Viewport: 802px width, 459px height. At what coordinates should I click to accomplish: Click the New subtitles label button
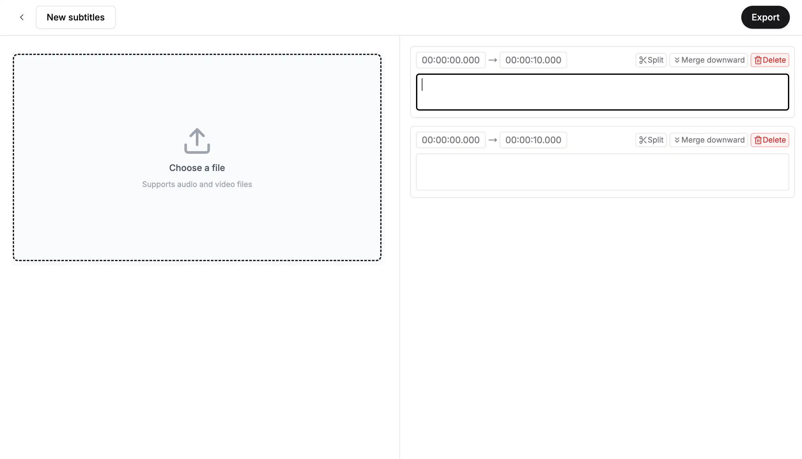(x=75, y=17)
